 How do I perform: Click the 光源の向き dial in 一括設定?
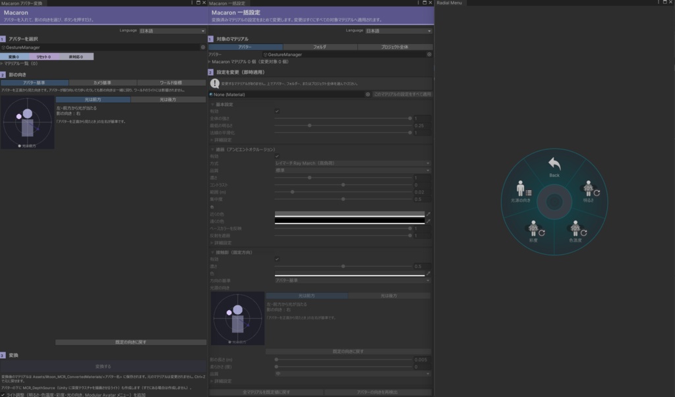[x=237, y=319]
